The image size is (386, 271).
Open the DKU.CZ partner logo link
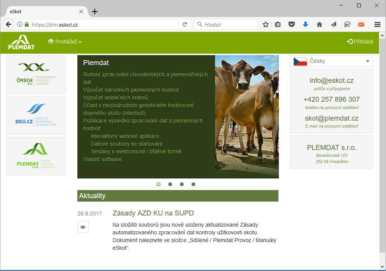point(36,115)
